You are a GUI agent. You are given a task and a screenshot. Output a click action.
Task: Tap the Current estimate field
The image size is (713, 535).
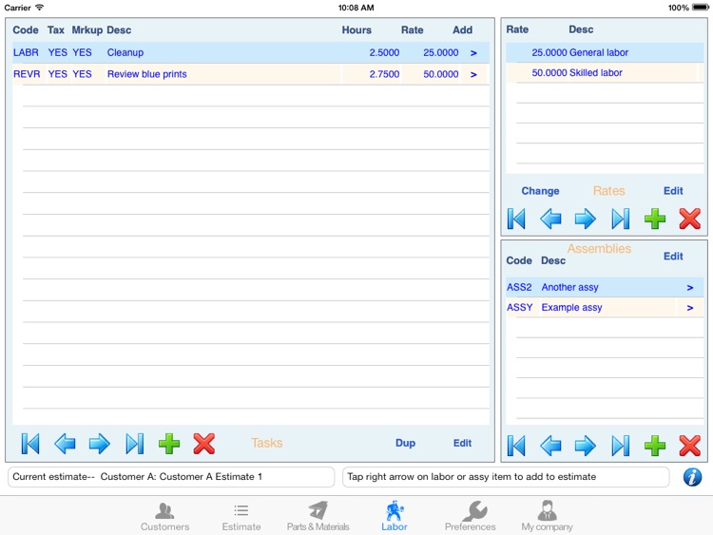tap(171, 477)
